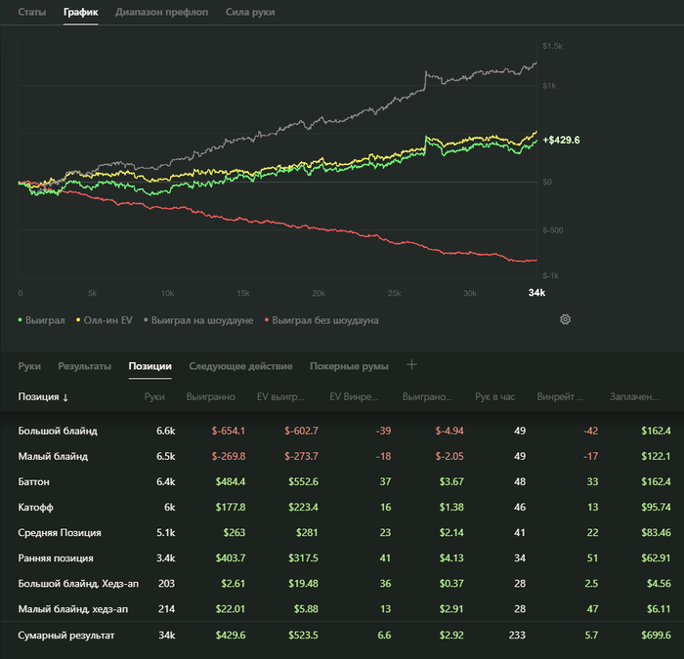The height and width of the screenshot is (659, 684).
Task: Click the $-269.8 Малый блайнд value
Action: point(228,456)
